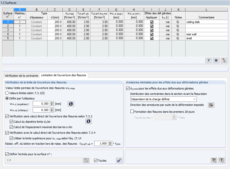This screenshot has width=230, height=169.
Task: Click wk,-z (supérieur) value field 0.300
Action: pos(41,104)
